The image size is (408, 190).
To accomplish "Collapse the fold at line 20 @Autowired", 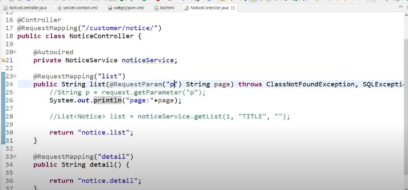I will coord(15,52).
